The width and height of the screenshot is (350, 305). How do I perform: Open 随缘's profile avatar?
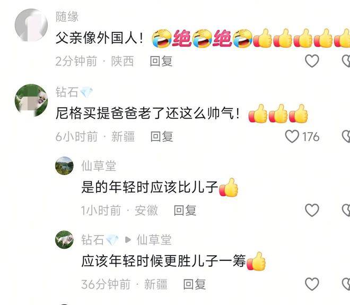tap(31, 25)
